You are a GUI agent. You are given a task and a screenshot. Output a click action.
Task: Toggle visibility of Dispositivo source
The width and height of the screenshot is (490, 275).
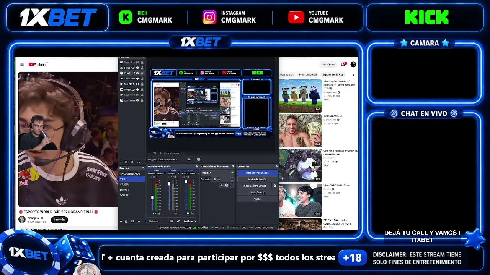(137, 62)
